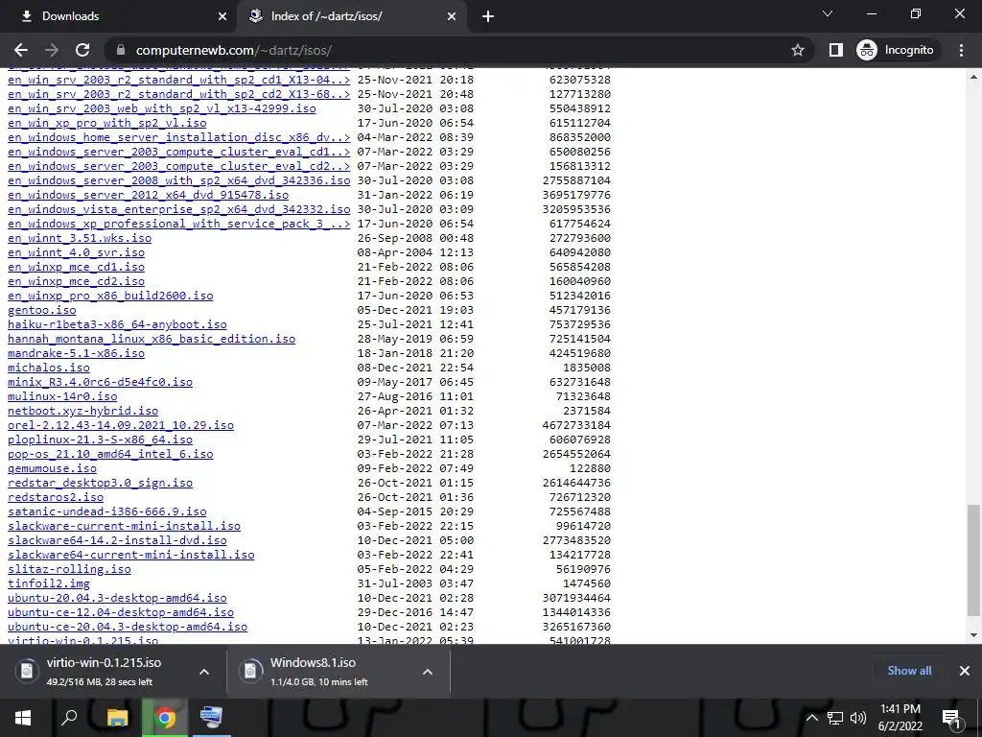The image size is (982, 737).
Task: Show hidden system tray icons
Action: click(811, 718)
